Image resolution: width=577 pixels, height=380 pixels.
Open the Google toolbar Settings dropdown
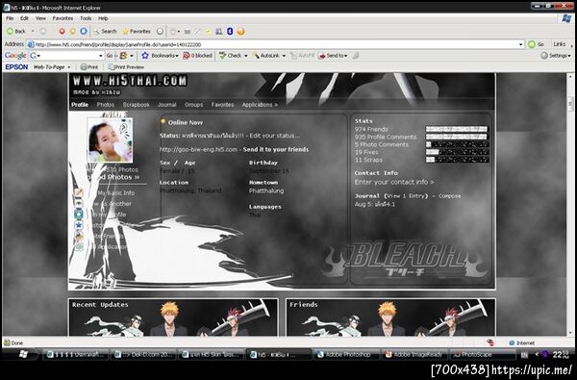556,56
